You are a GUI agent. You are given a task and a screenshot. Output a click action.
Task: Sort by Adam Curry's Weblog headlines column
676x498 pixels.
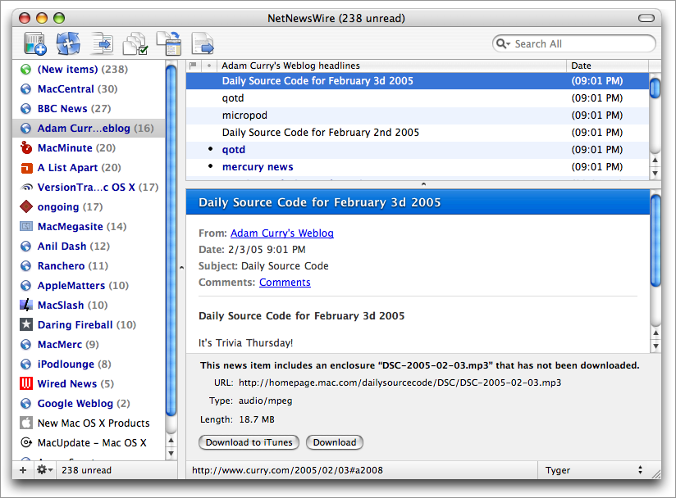click(391, 66)
